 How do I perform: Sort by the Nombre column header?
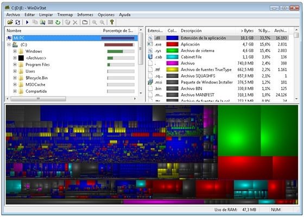(x=53, y=30)
